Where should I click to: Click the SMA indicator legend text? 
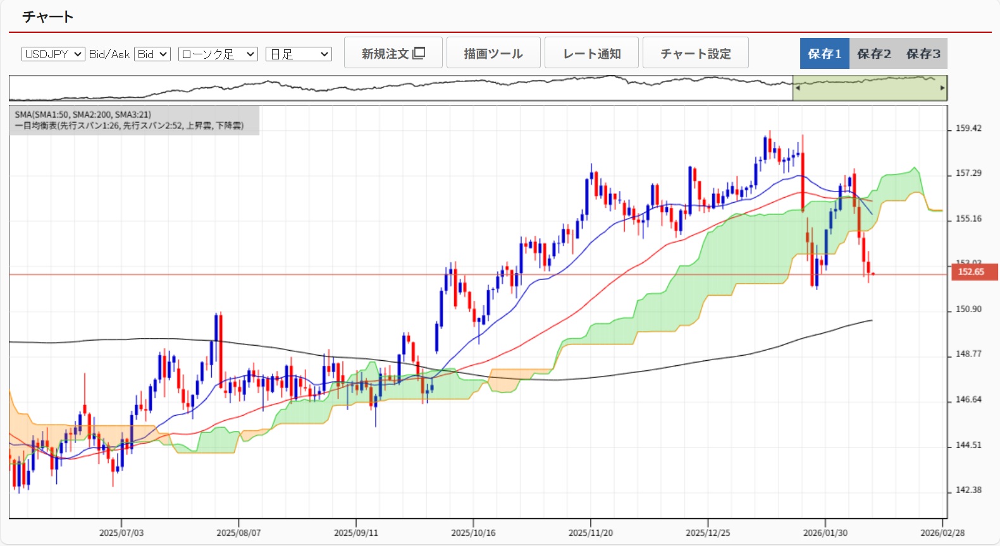coord(83,114)
